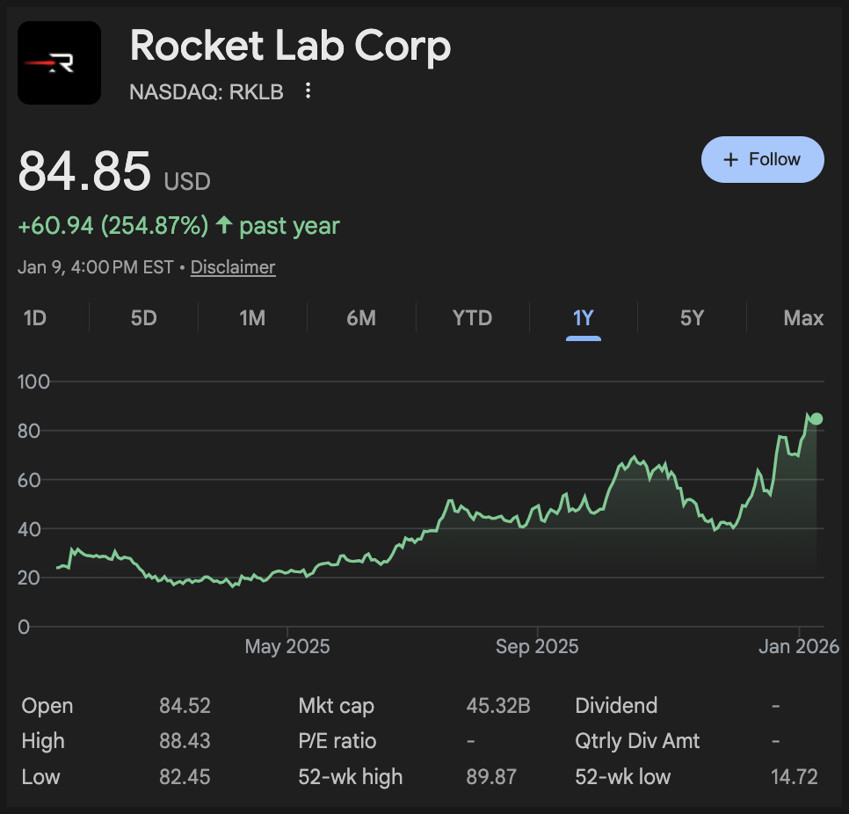Switch to the 1D chart range
This screenshot has height=814, width=849.
35,318
